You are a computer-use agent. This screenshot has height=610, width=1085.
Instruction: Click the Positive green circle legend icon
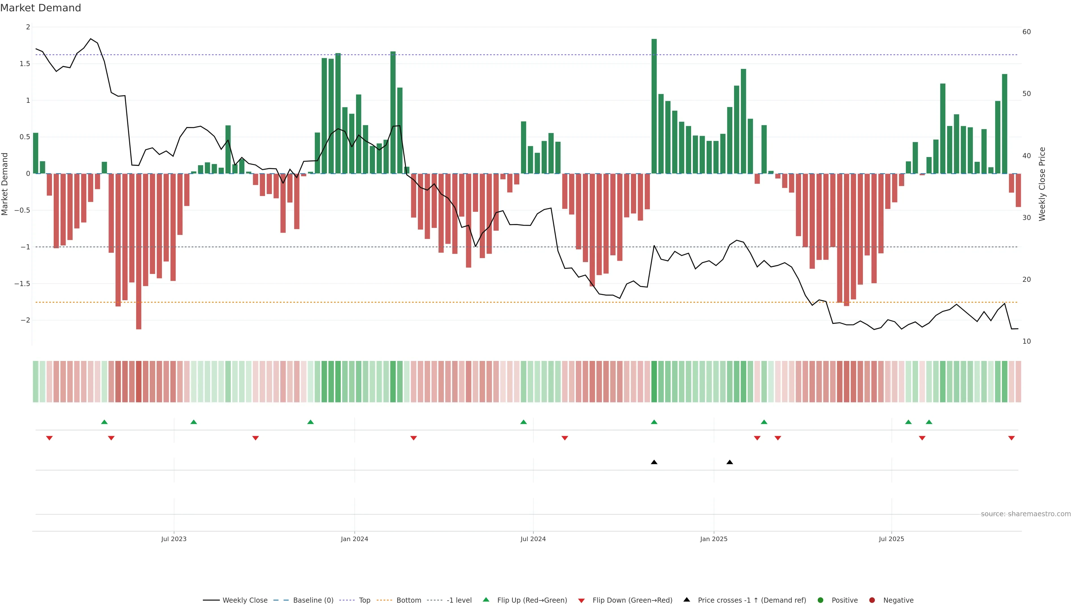[820, 600]
